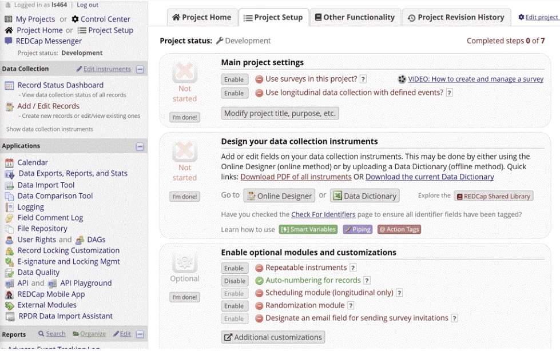Watch video on creating a survey
The image size is (560, 351).
tap(476, 79)
